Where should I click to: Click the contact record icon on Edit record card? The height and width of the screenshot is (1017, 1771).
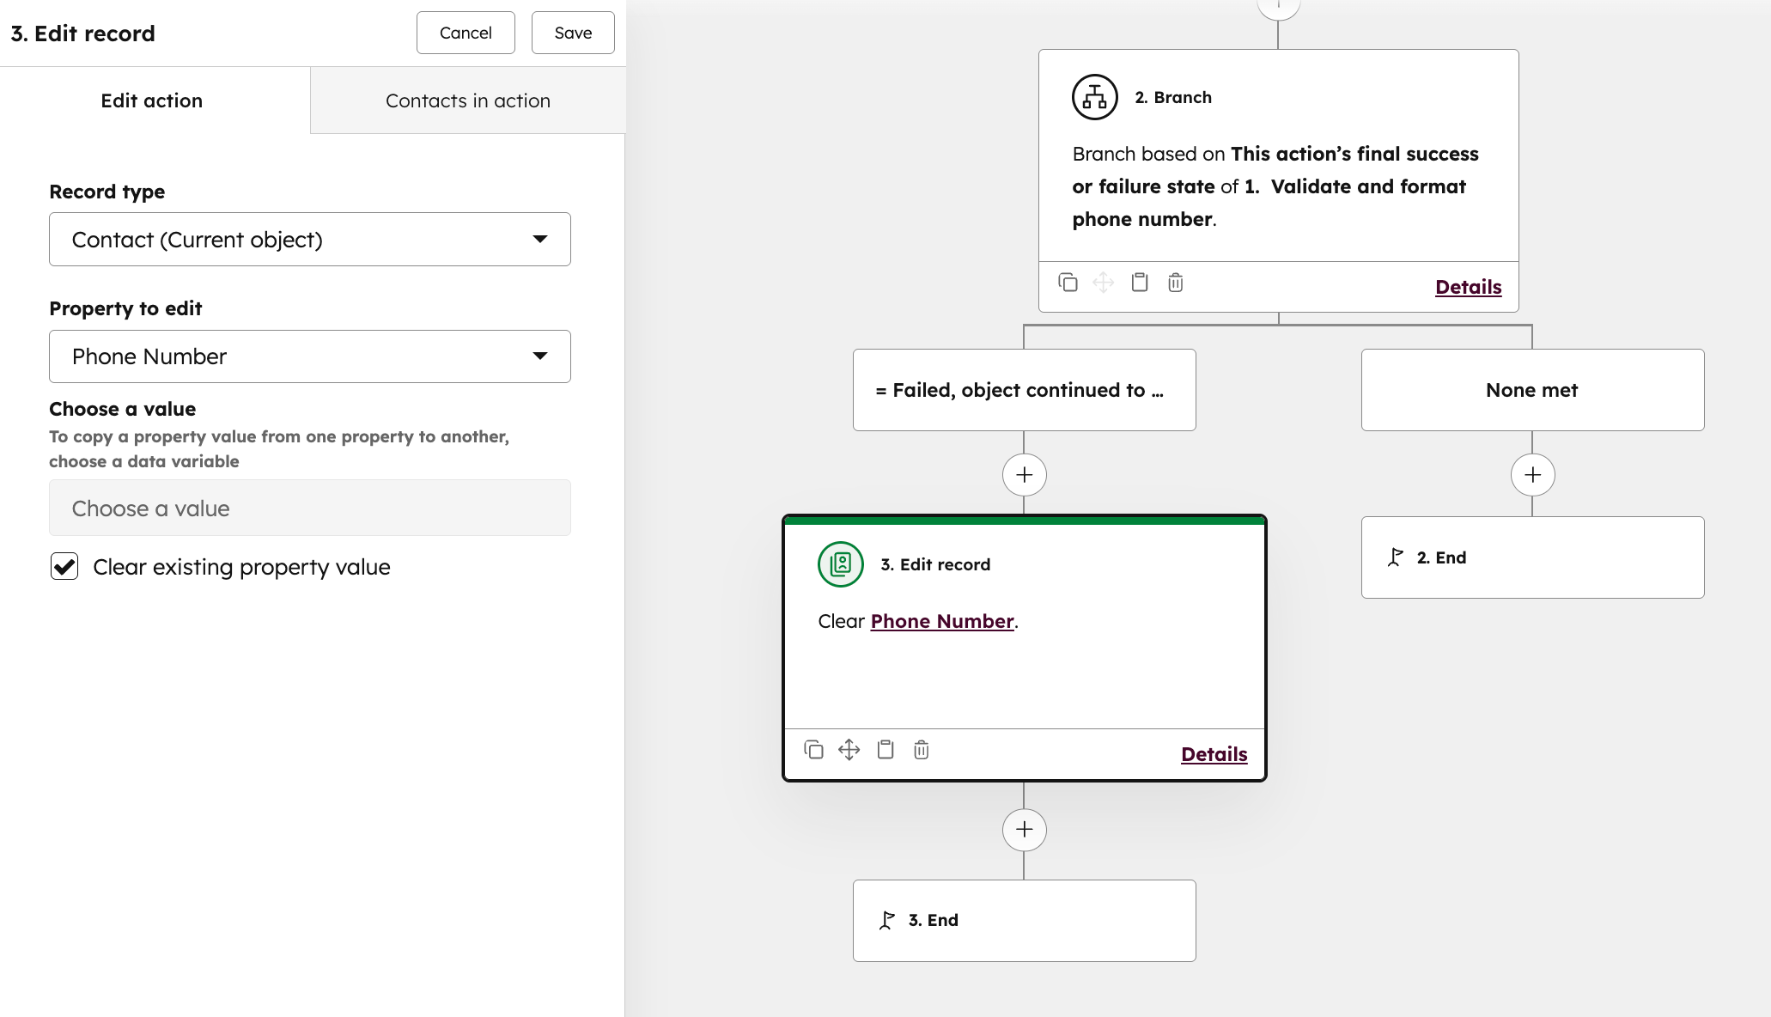[839, 564]
